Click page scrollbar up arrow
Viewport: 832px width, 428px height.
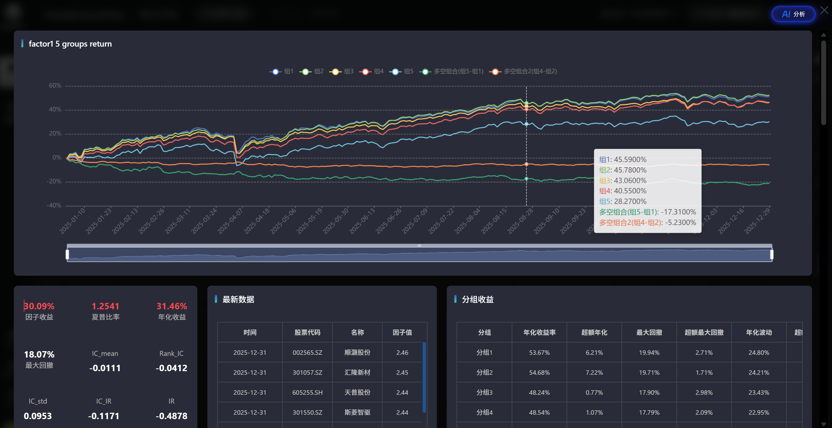823,35
